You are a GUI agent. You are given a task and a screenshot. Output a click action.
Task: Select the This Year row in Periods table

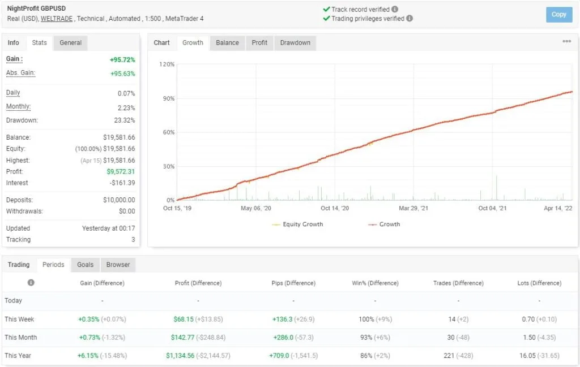(x=19, y=356)
